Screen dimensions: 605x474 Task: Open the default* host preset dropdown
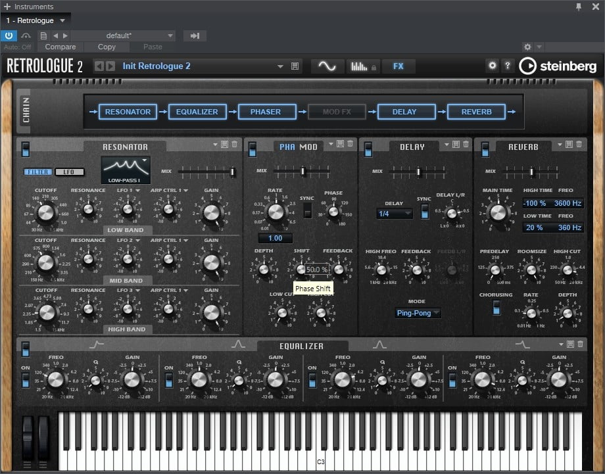pos(170,36)
